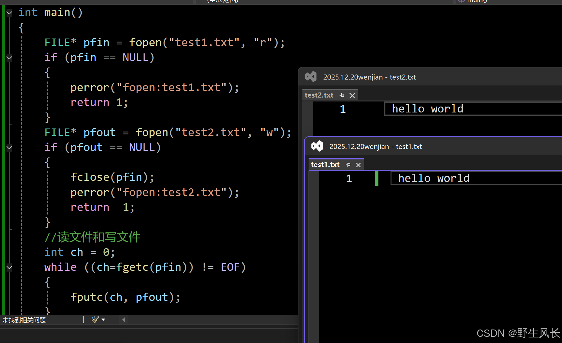This screenshot has height=343, width=562.
Task: Pin the test2.txt tab
Action: 342,95
